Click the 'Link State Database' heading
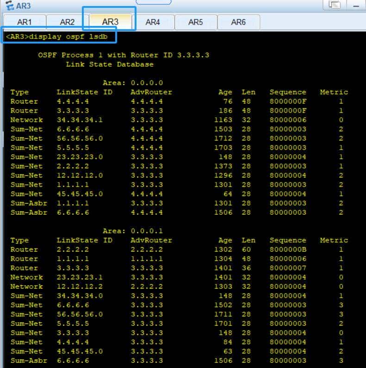The height and width of the screenshot is (368, 366). point(109,64)
